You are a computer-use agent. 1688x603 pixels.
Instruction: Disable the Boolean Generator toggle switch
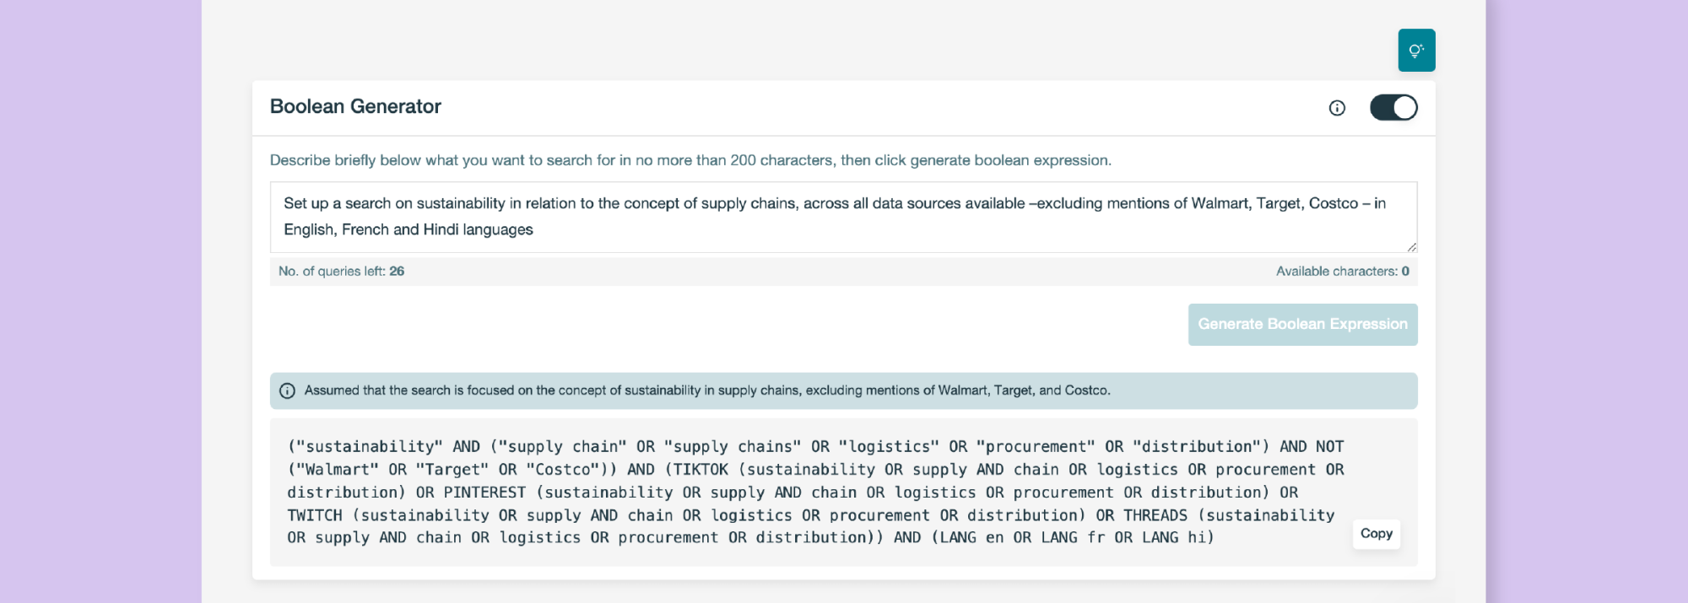click(x=1393, y=108)
